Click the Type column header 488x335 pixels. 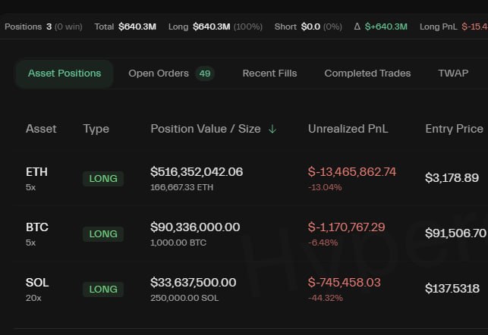[x=96, y=129]
